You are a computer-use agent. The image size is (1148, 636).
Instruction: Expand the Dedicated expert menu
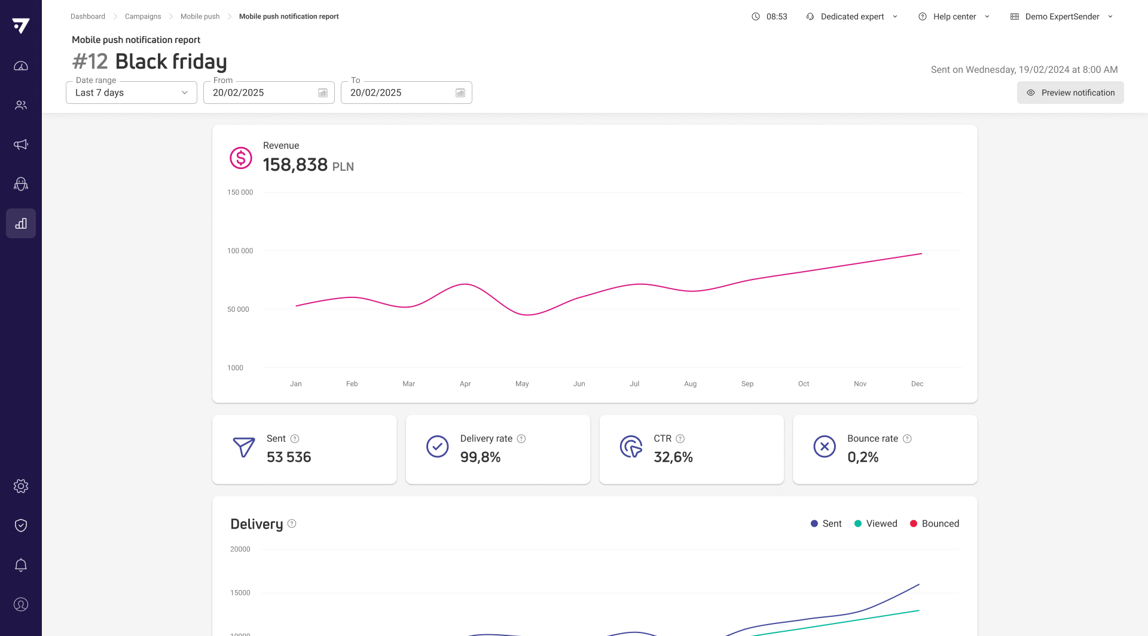point(852,17)
